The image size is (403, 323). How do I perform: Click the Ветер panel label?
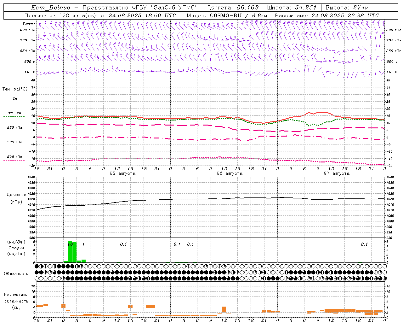[29, 24]
